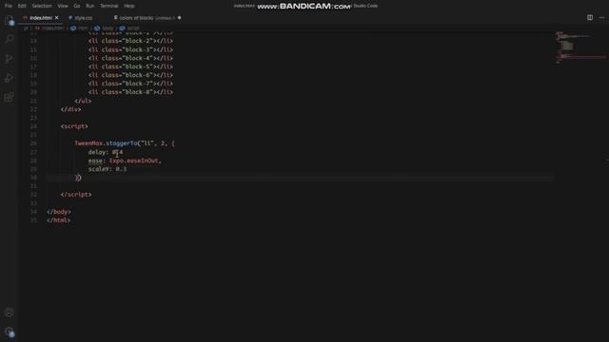Open the editor More Actions ellipsis
The height and width of the screenshot is (342, 609).
click(x=601, y=17)
